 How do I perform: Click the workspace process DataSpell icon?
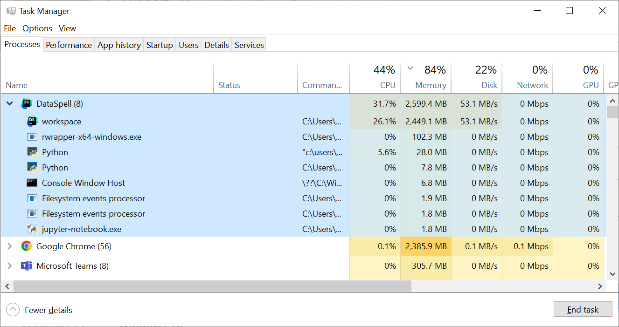[32, 122]
